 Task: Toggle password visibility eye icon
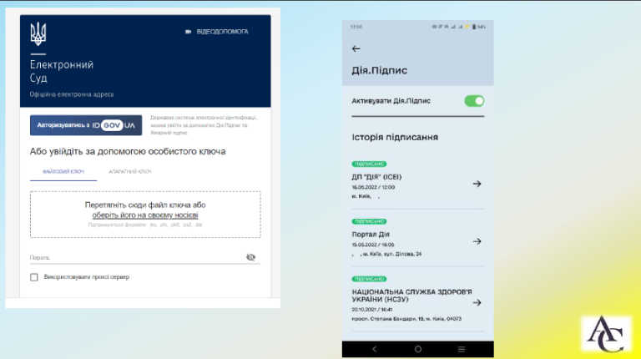pyautogui.click(x=250, y=257)
